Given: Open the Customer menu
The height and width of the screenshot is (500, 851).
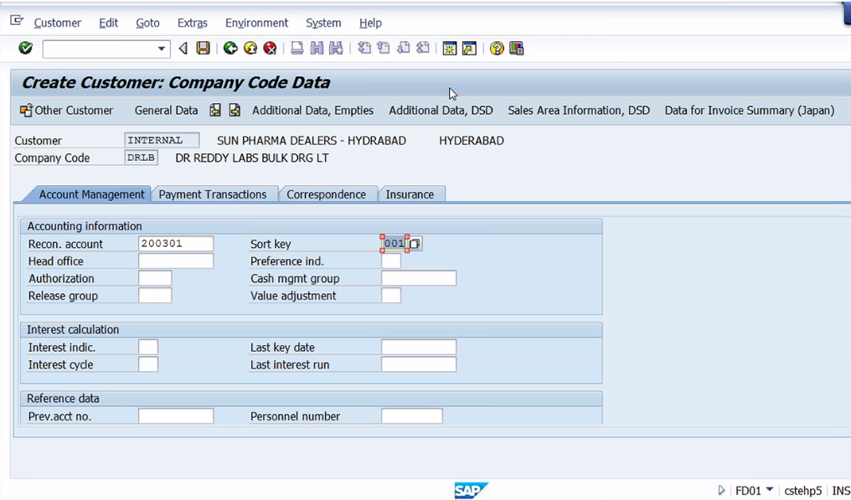Looking at the screenshot, I should [58, 23].
